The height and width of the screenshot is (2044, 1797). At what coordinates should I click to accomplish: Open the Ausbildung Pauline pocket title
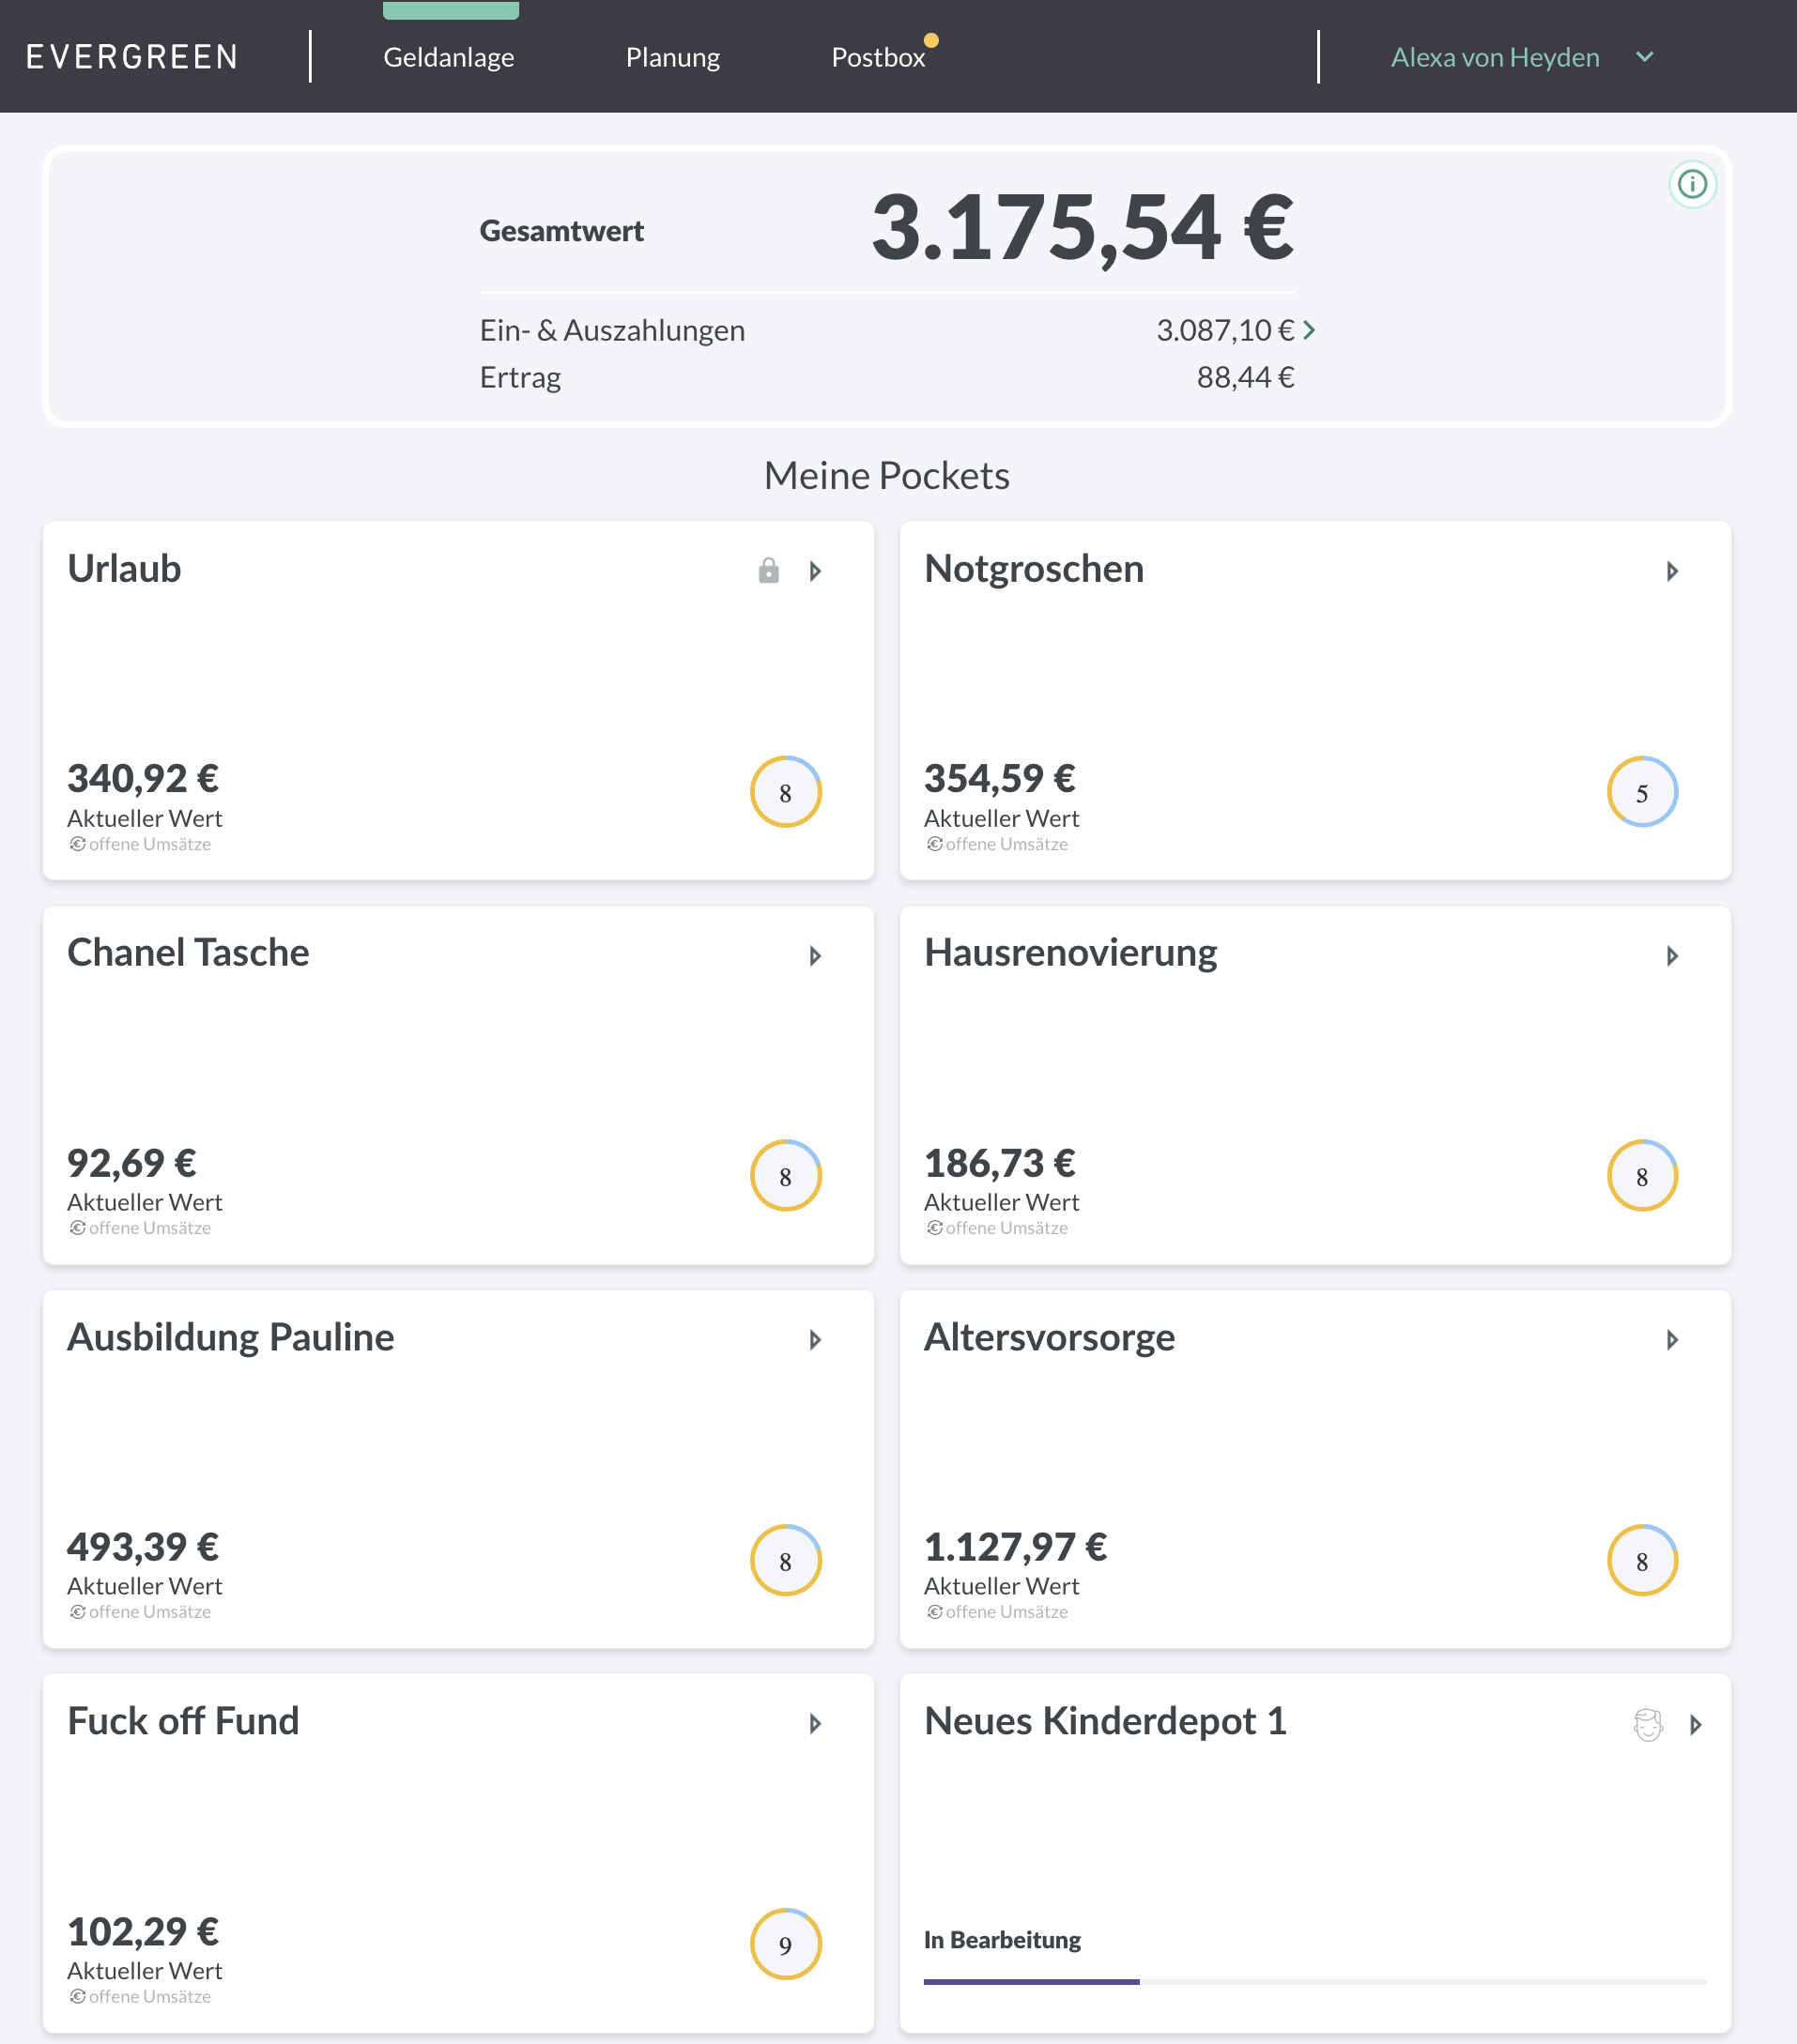[230, 1337]
